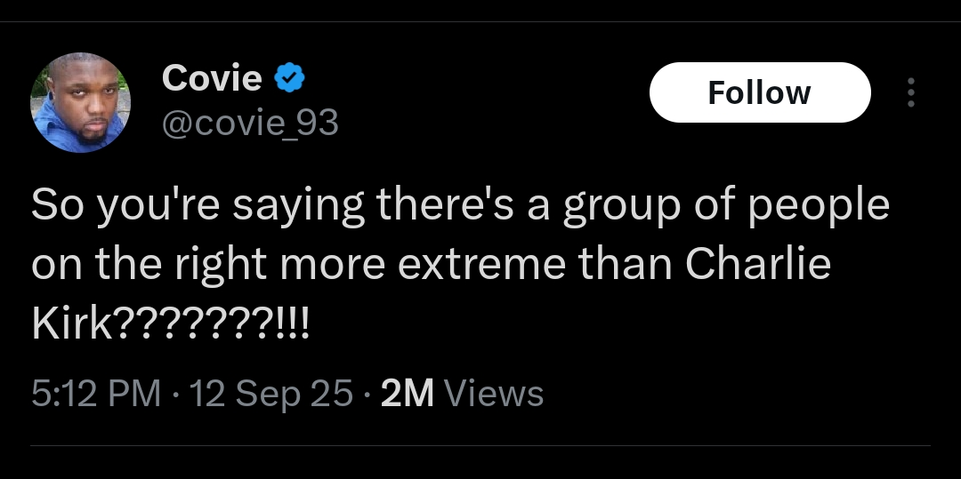
Task: Select the 2M view count number
Action: (x=407, y=393)
